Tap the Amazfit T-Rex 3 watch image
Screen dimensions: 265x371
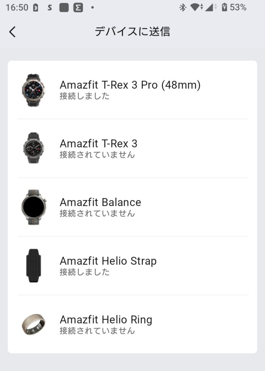tap(33, 148)
